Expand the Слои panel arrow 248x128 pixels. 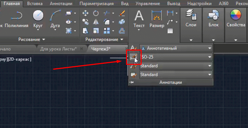(191, 40)
